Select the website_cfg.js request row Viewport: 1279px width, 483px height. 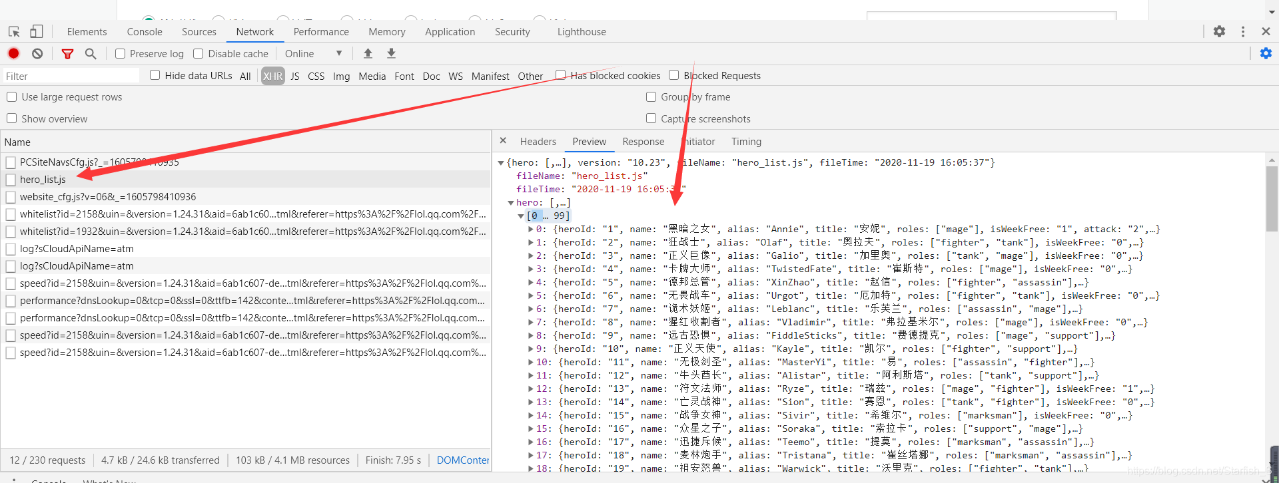click(x=245, y=197)
